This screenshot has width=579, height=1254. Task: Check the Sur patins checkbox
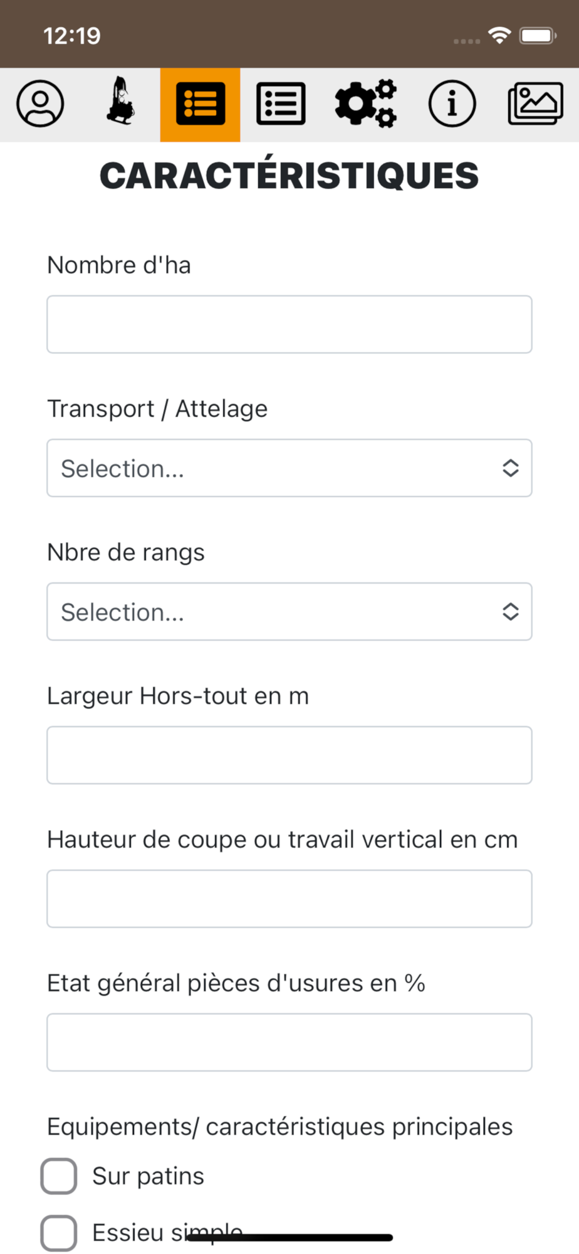[x=59, y=1176]
